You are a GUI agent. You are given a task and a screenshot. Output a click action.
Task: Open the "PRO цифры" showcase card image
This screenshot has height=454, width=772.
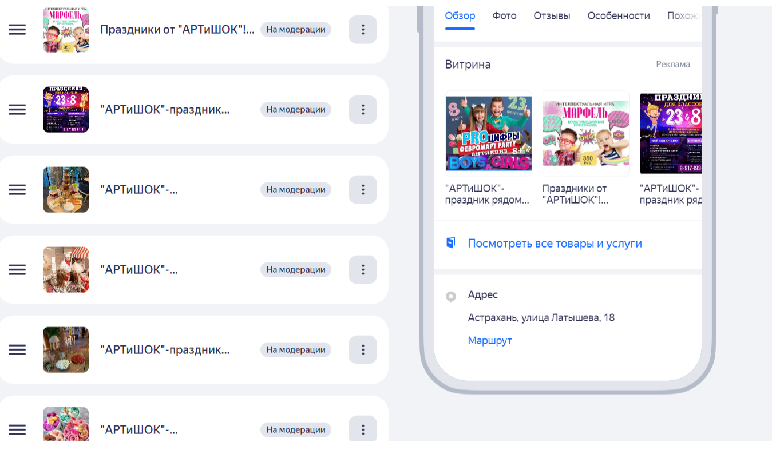488,134
